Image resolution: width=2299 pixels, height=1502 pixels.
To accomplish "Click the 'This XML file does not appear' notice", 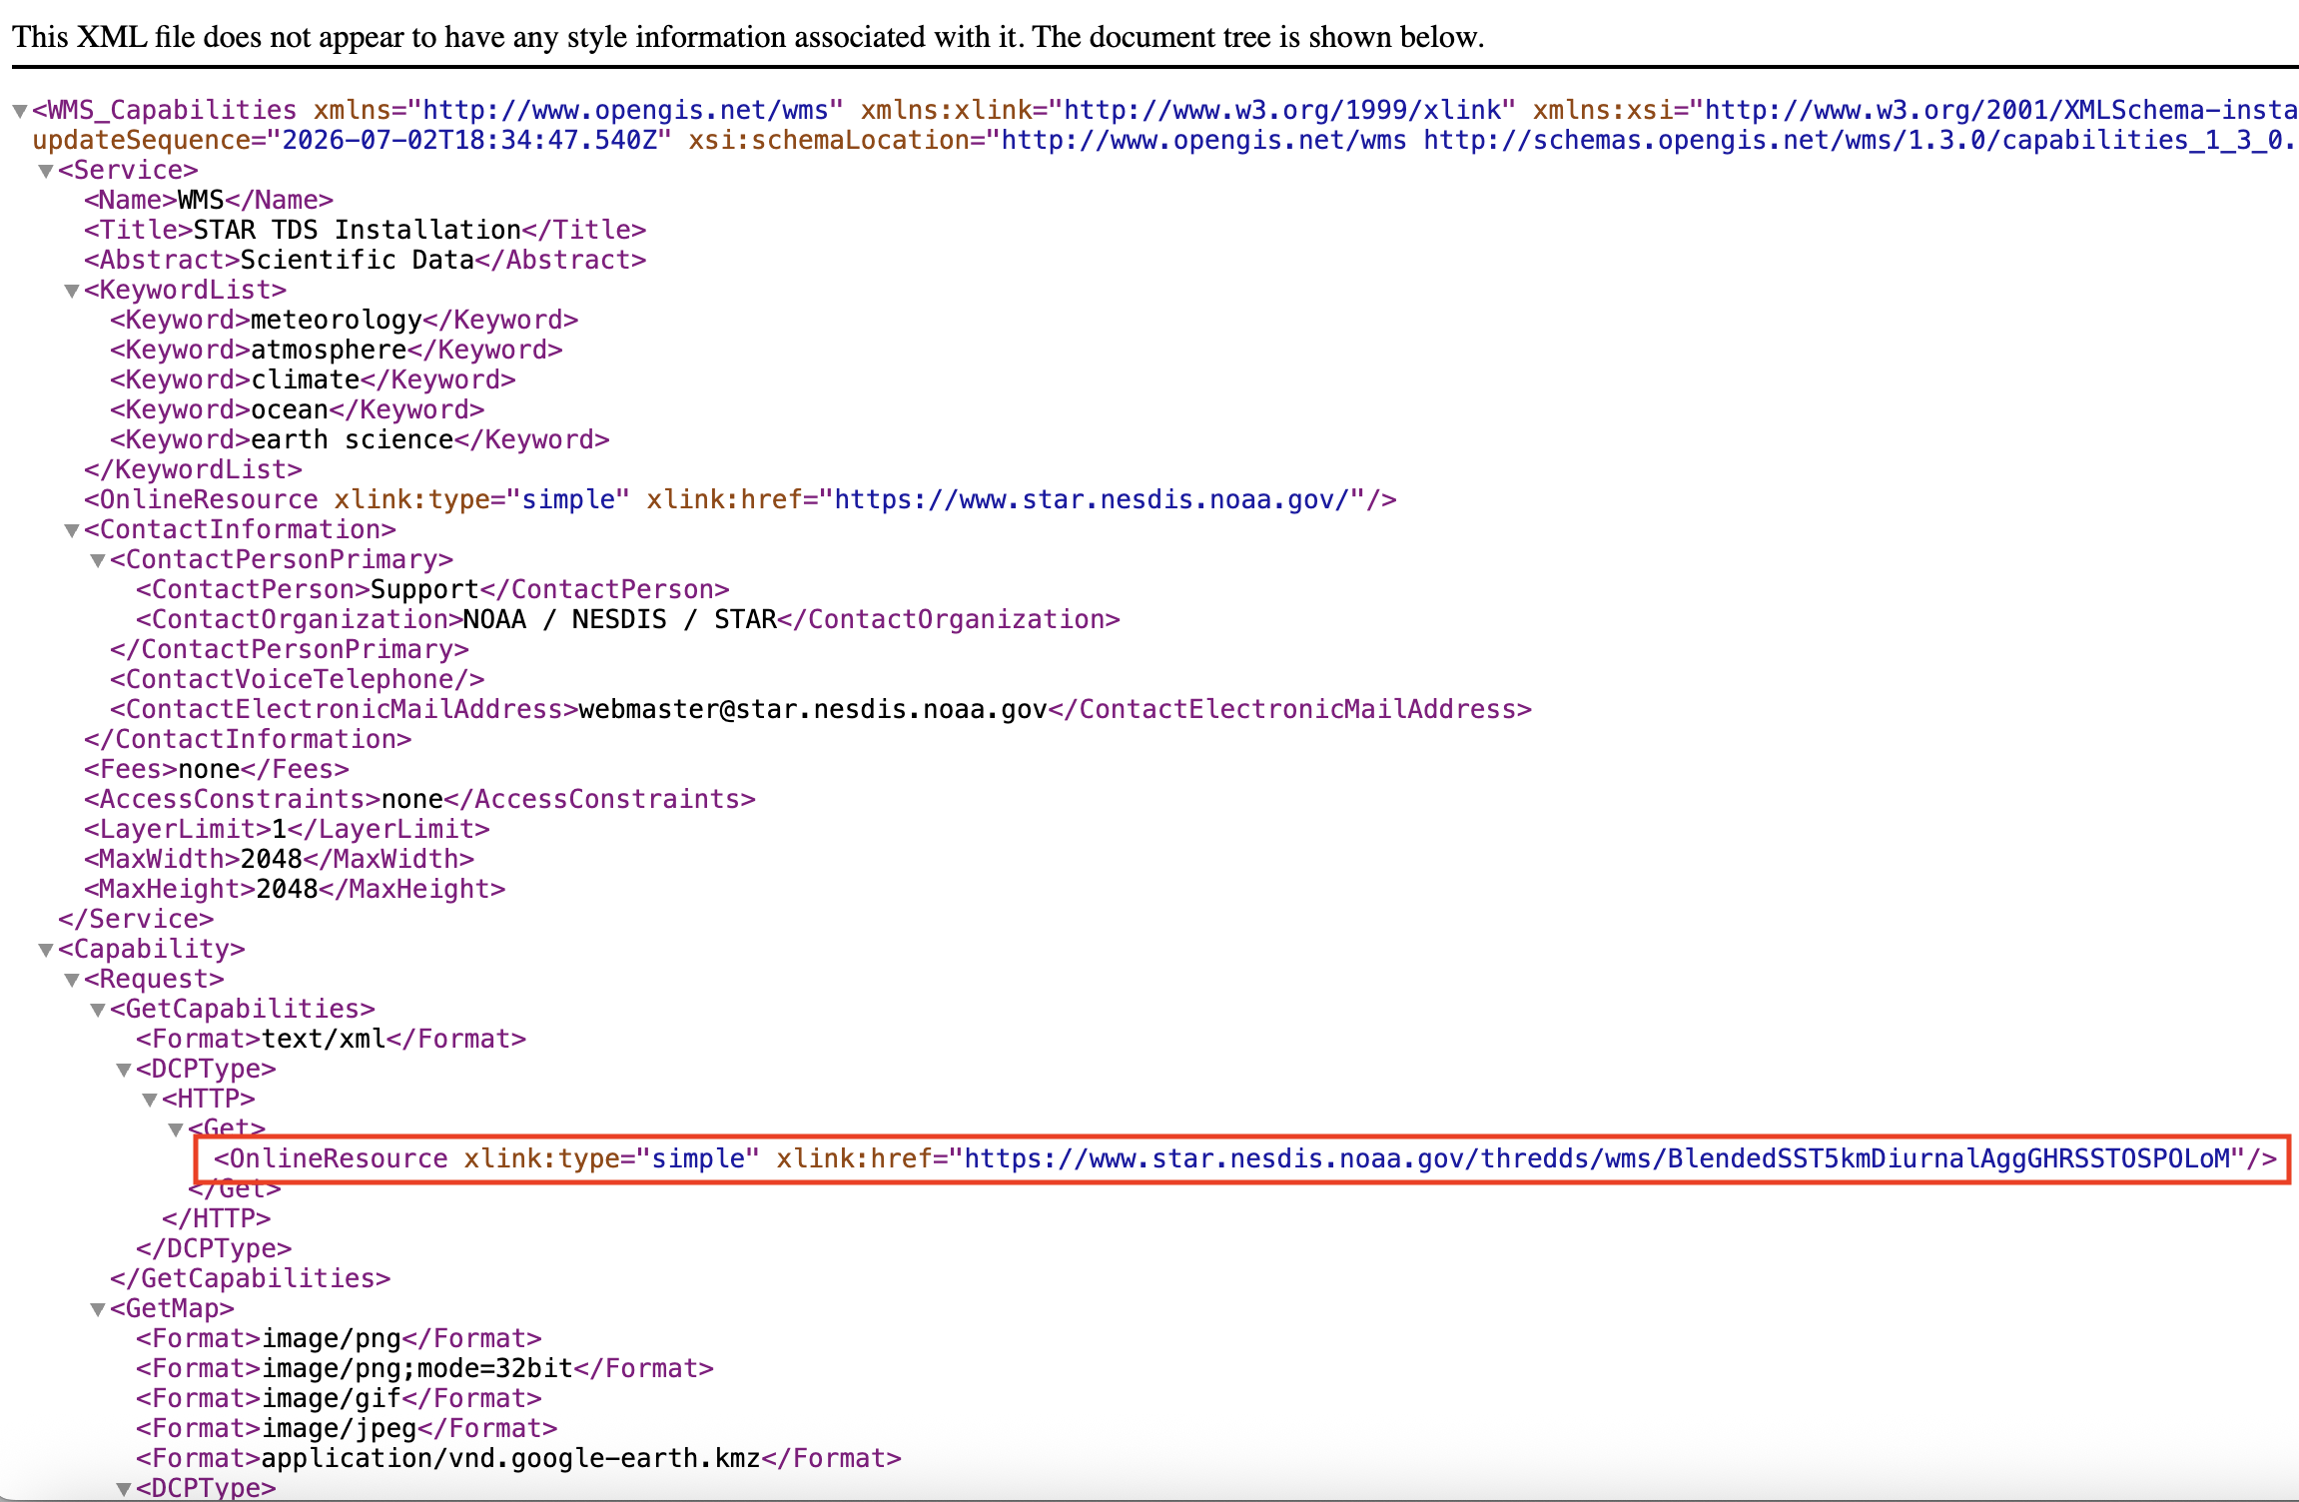I will coord(748,37).
